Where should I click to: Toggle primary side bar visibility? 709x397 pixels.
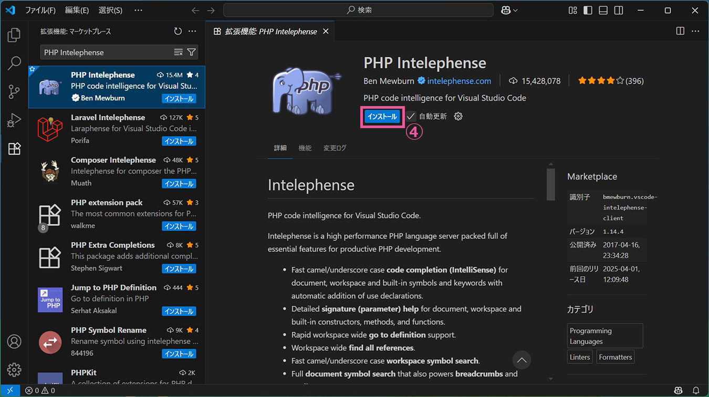(x=588, y=10)
